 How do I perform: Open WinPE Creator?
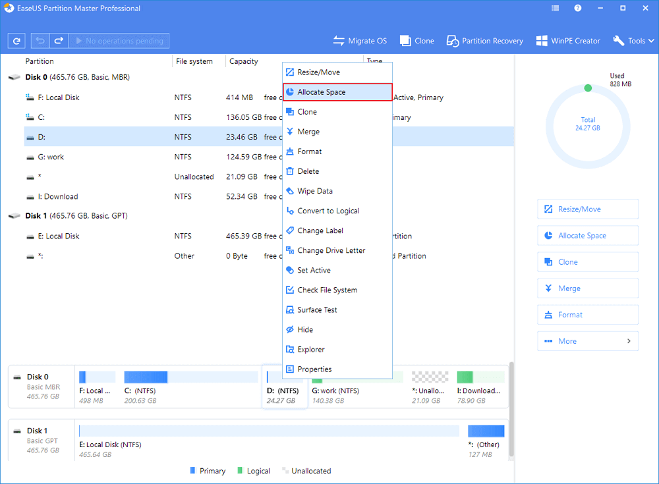[x=568, y=41]
